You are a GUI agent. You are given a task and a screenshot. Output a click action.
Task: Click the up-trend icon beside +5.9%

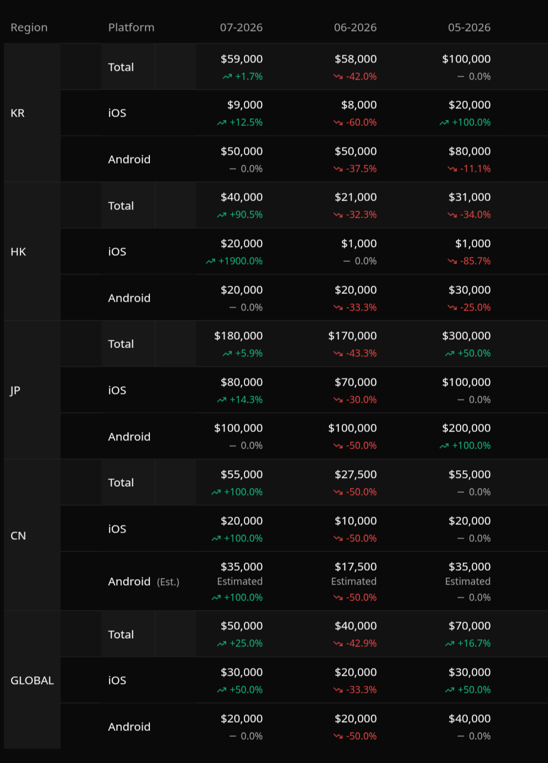tap(227, 354)
